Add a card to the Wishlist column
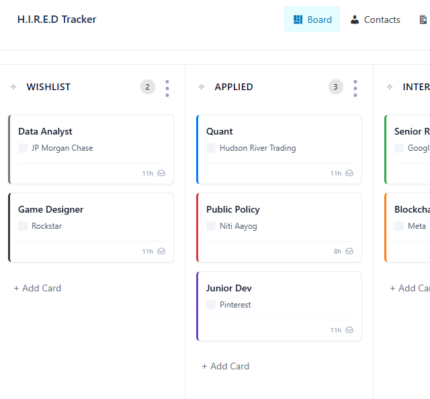 38,288
